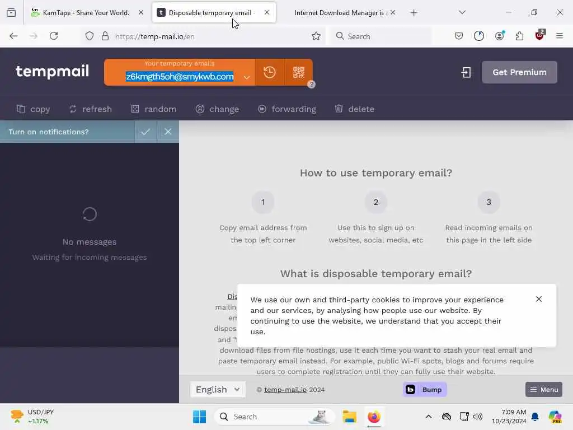
Task: Open File Explorer from taskbar
Action: tap(349, 417)
